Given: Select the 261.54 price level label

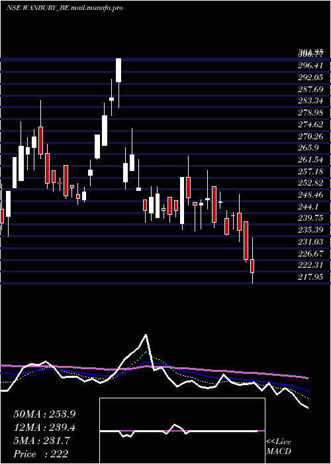Looking at the screenshot, I should coord(310,160).
